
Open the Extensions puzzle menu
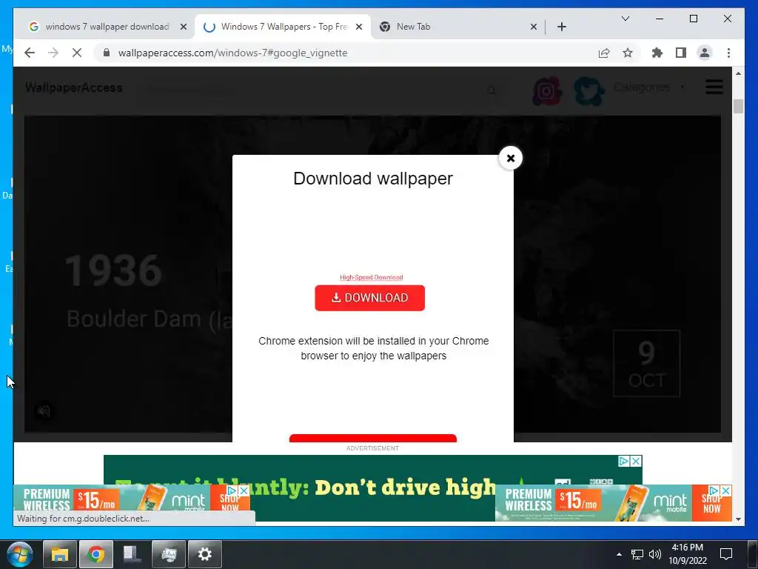click(x=657, y=53)
